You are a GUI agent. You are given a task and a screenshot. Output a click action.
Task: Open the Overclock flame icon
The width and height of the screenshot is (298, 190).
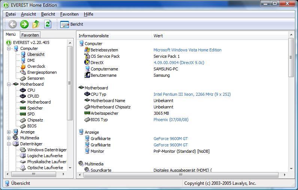(x=23, y=66)
